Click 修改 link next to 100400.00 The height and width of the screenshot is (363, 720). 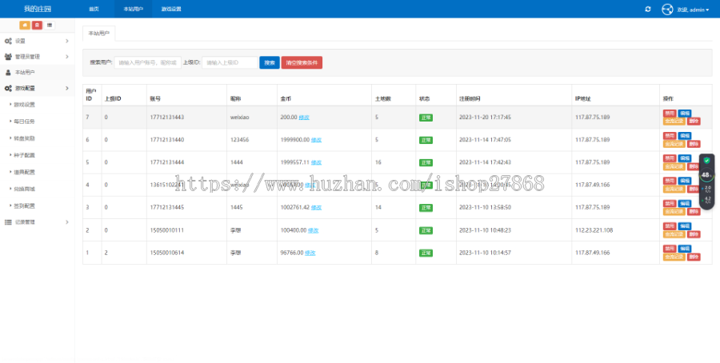[x=313, y=230]
